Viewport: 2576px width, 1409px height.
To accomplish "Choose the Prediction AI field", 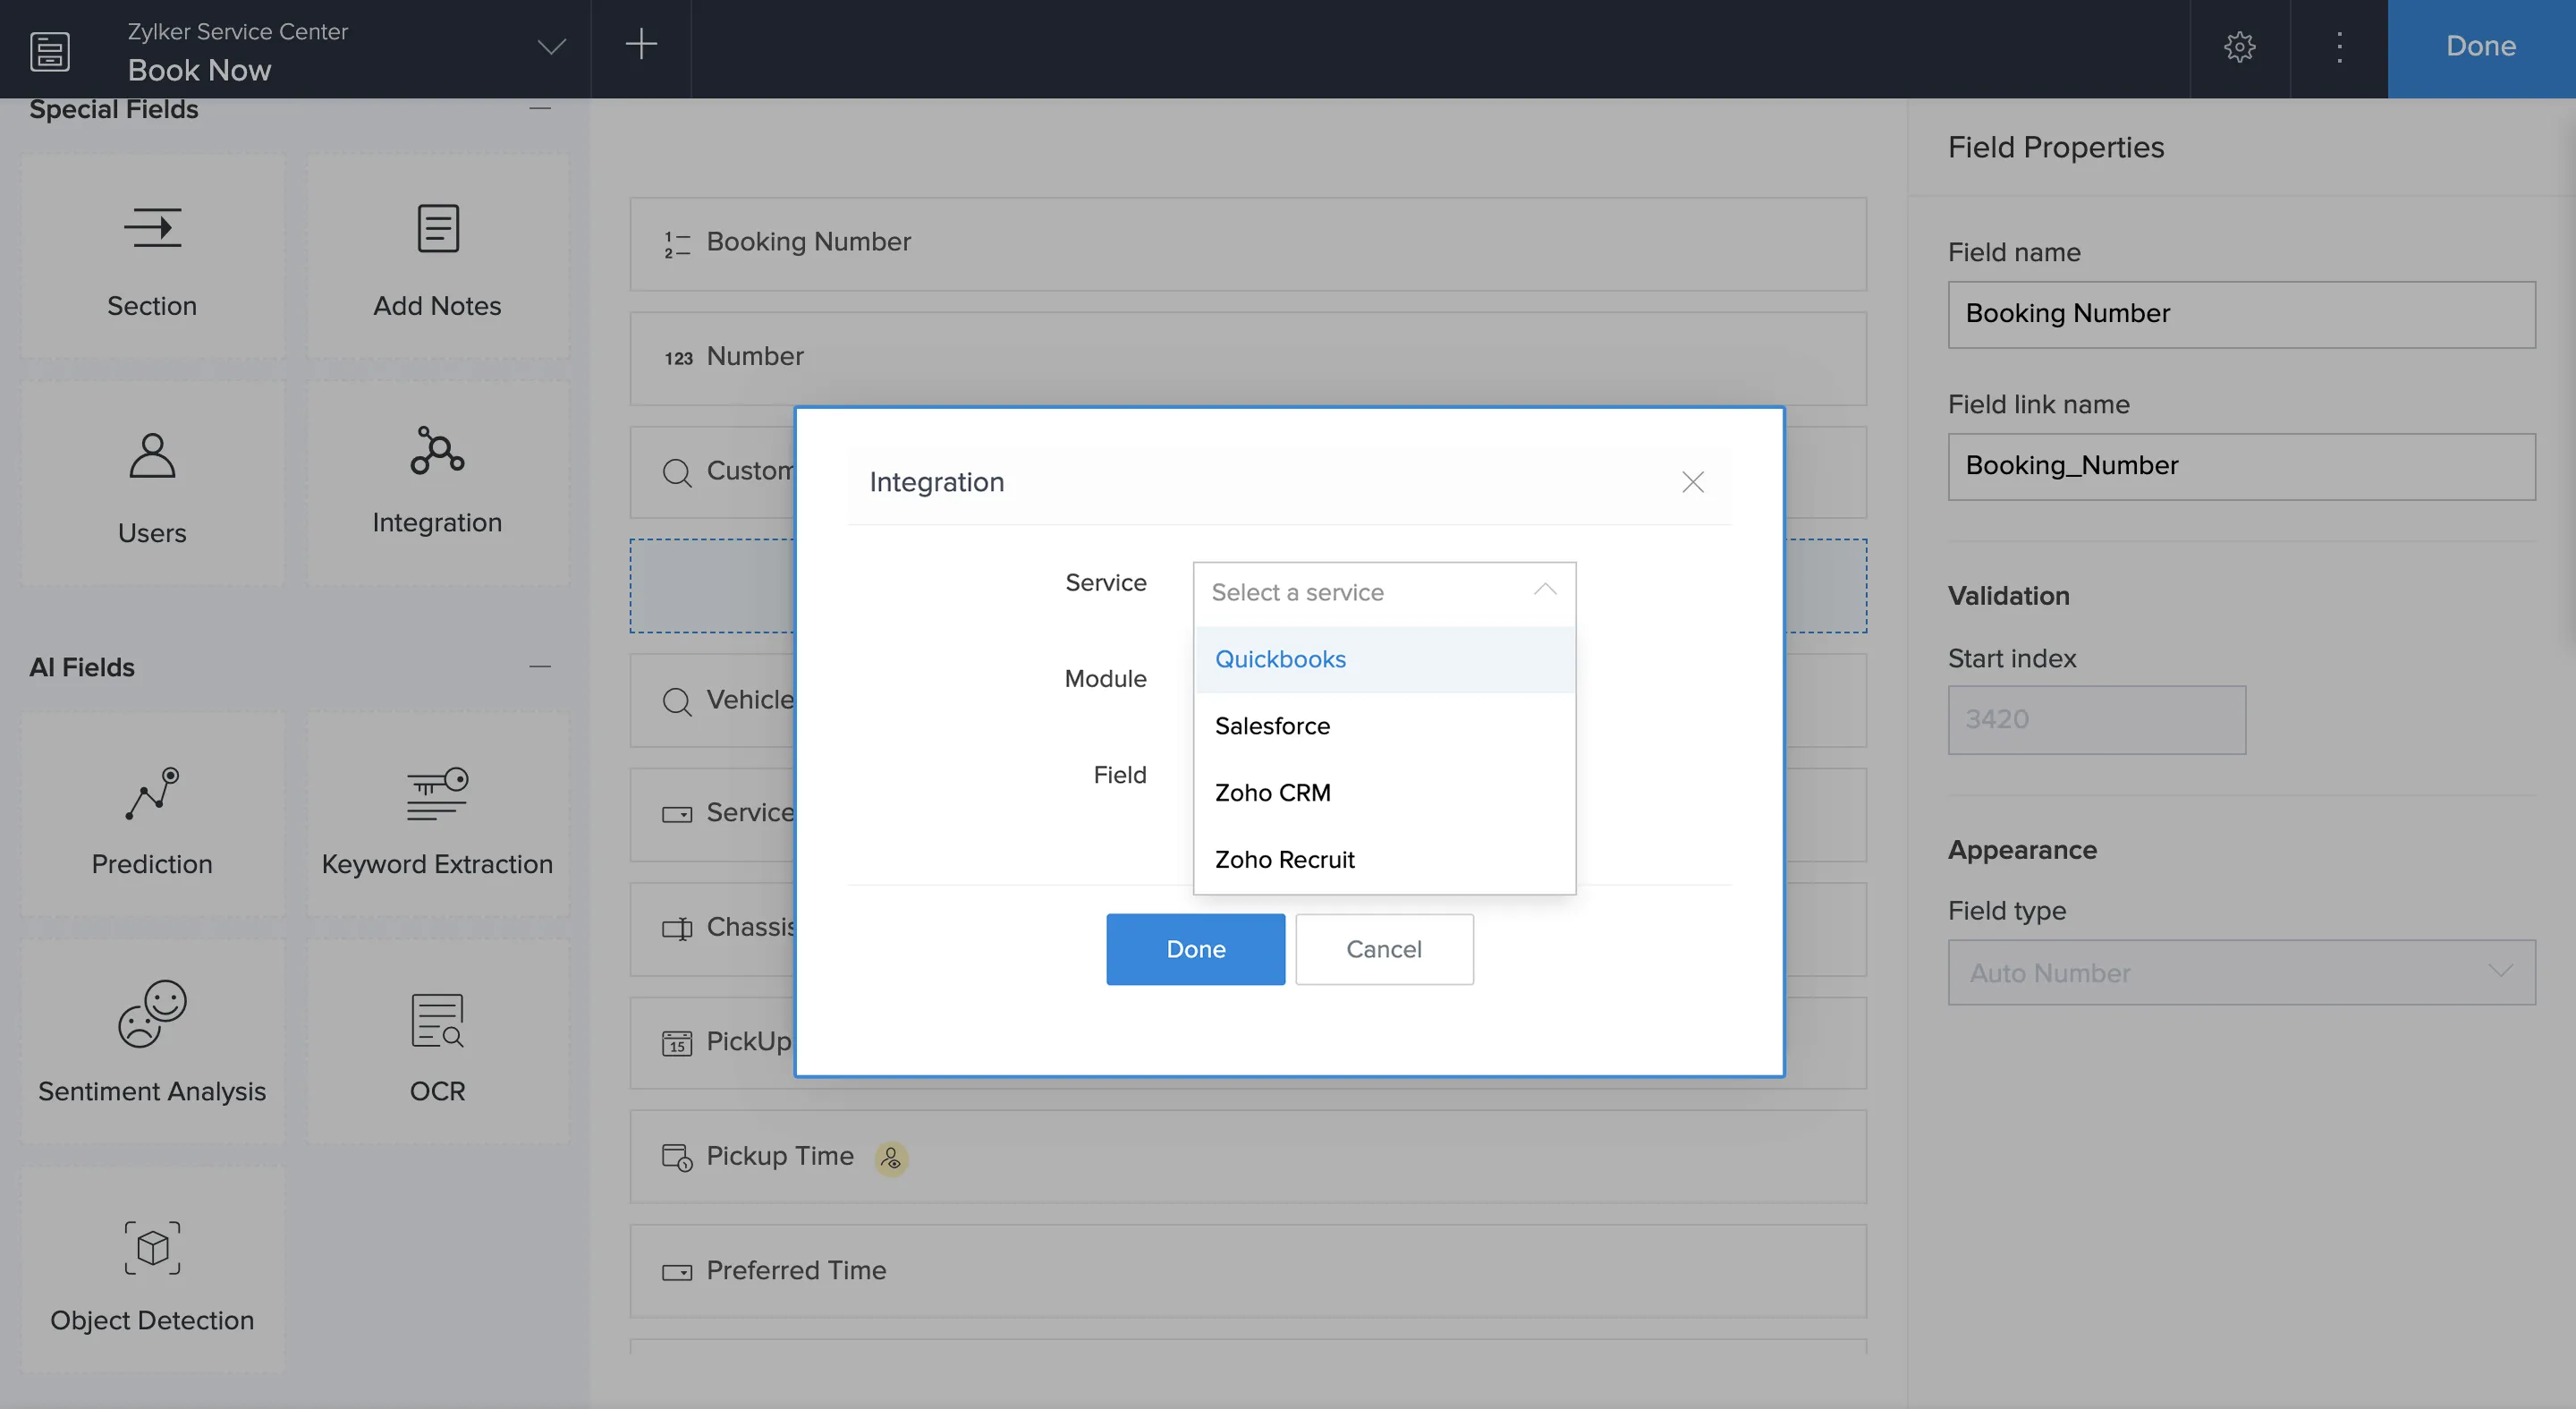I will 152,794.
